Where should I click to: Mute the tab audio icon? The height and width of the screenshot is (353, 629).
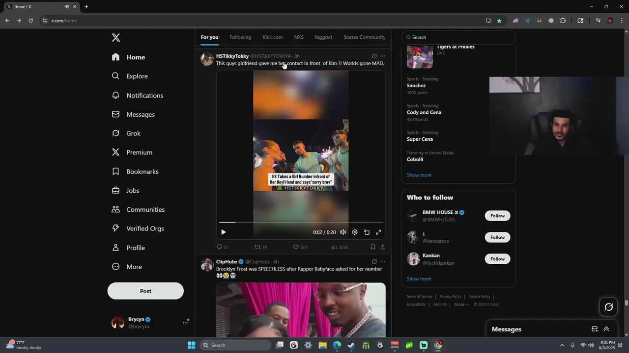pyautogui.click(x=67, y=7)
